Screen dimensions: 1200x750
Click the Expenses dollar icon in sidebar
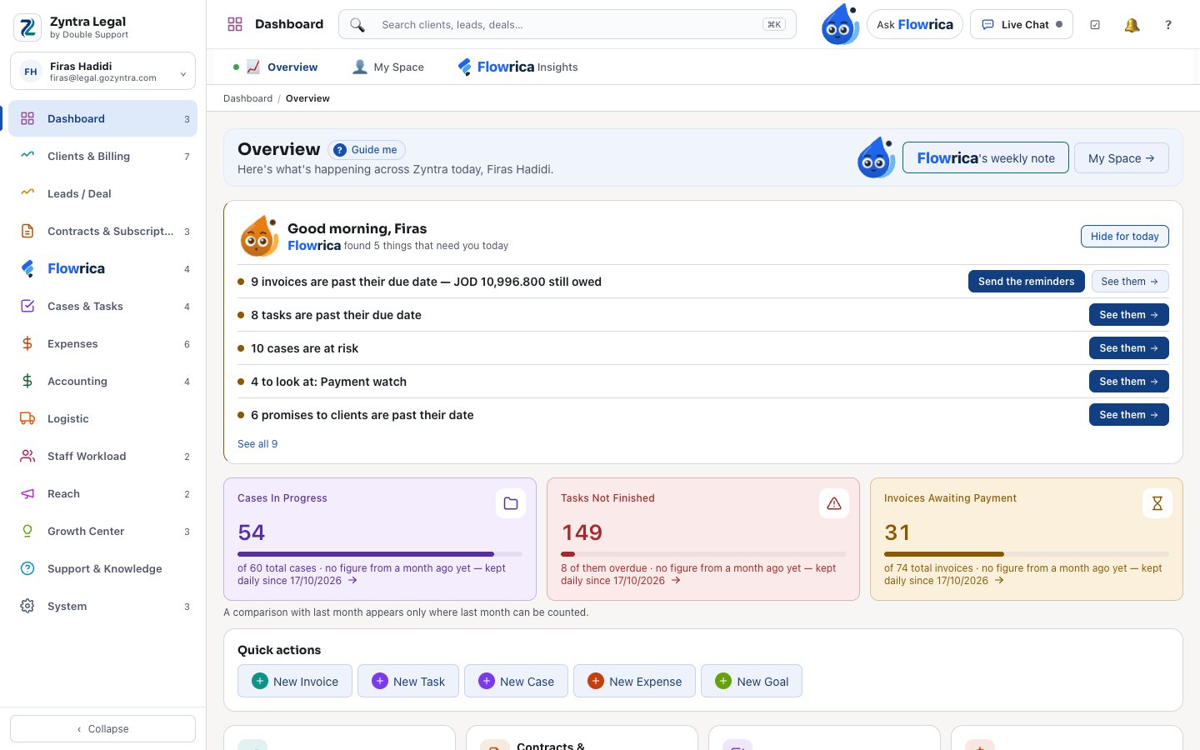pos(27,343)
